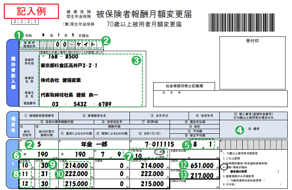
Task: Select circled remark 4. 昇給・降給の理由
Action: tap(235, 168)
